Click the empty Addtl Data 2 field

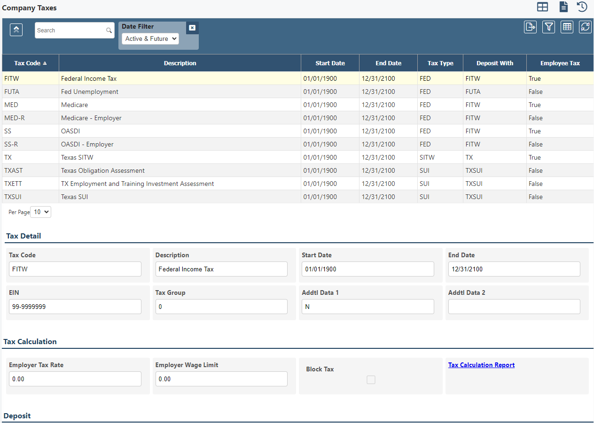[514, 307]
